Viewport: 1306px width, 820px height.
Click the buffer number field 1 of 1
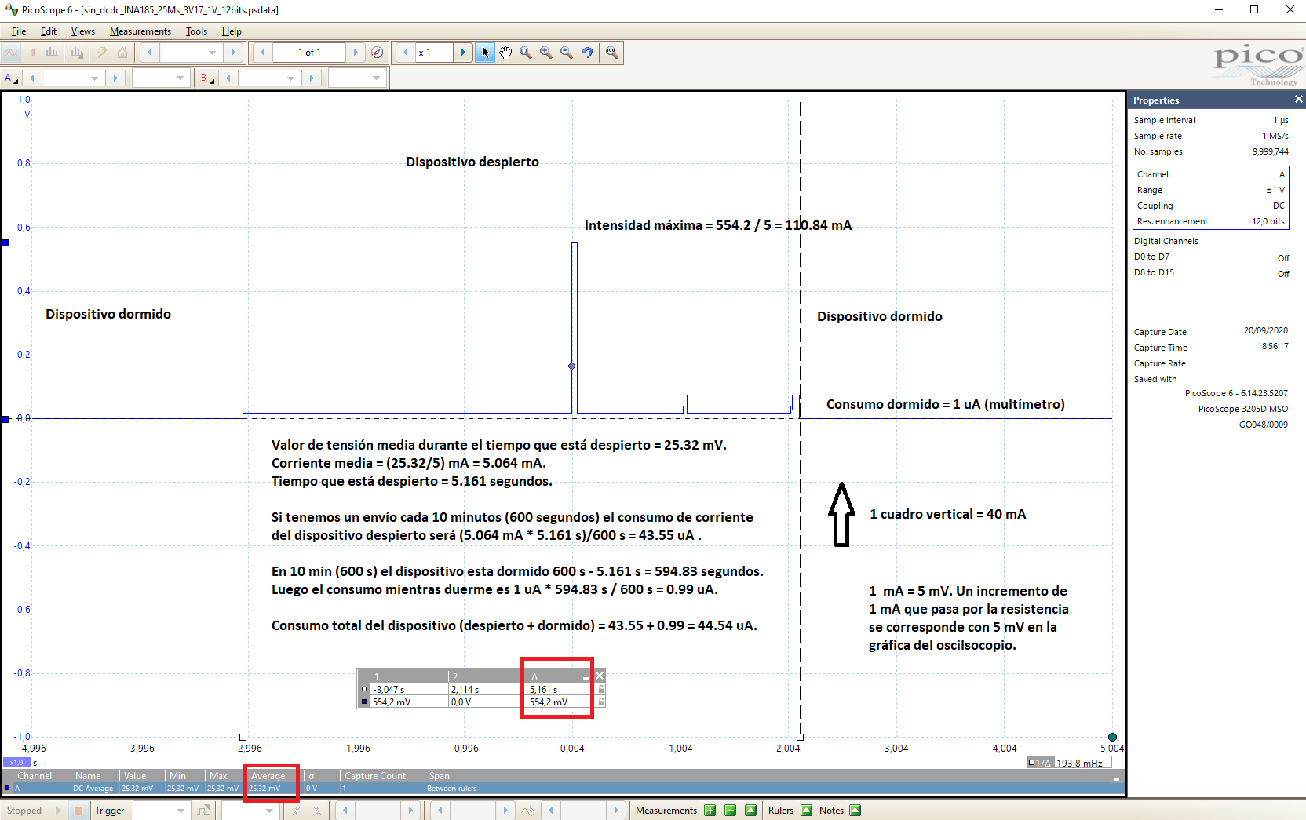309,53
